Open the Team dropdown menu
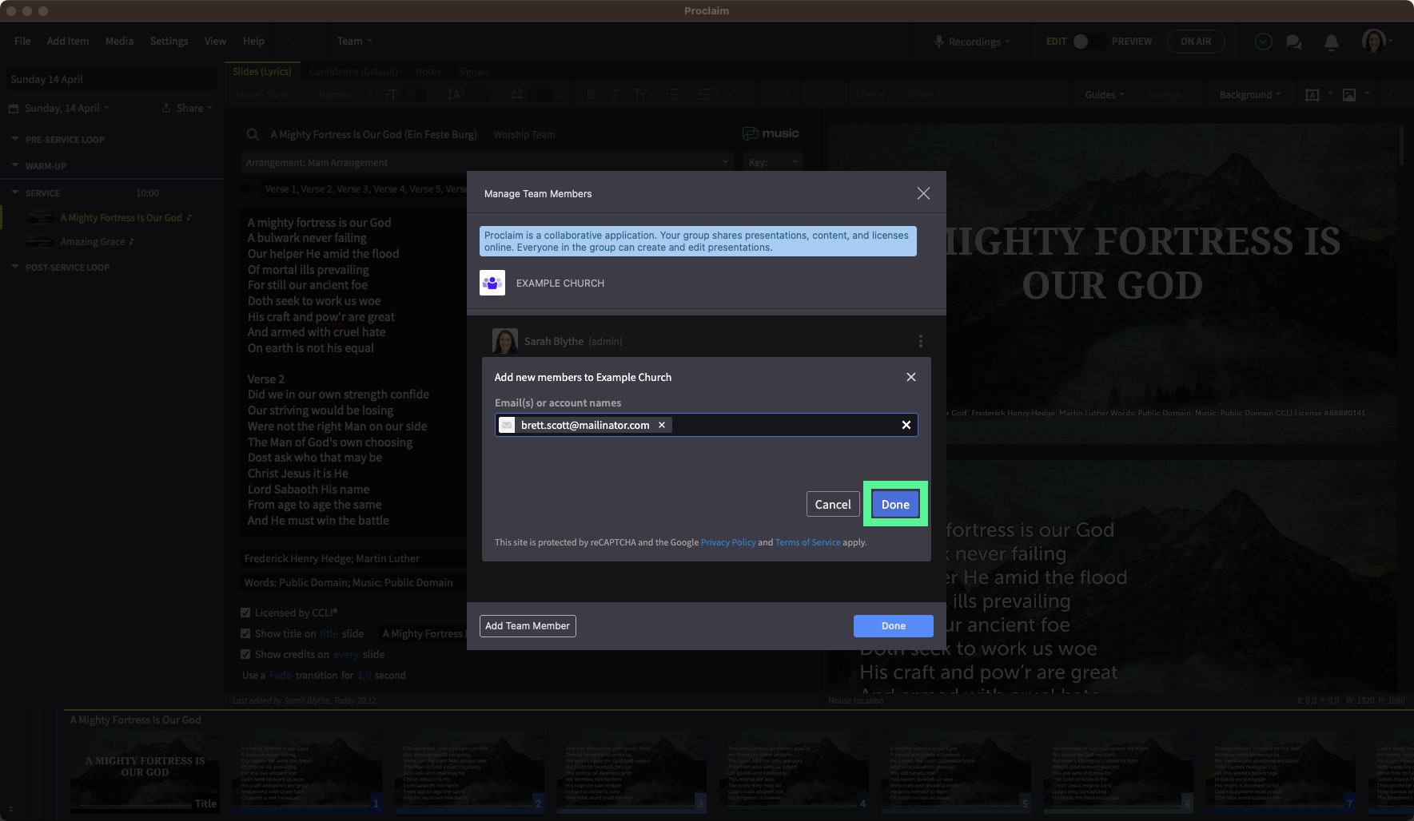 [x=354, y=42]
